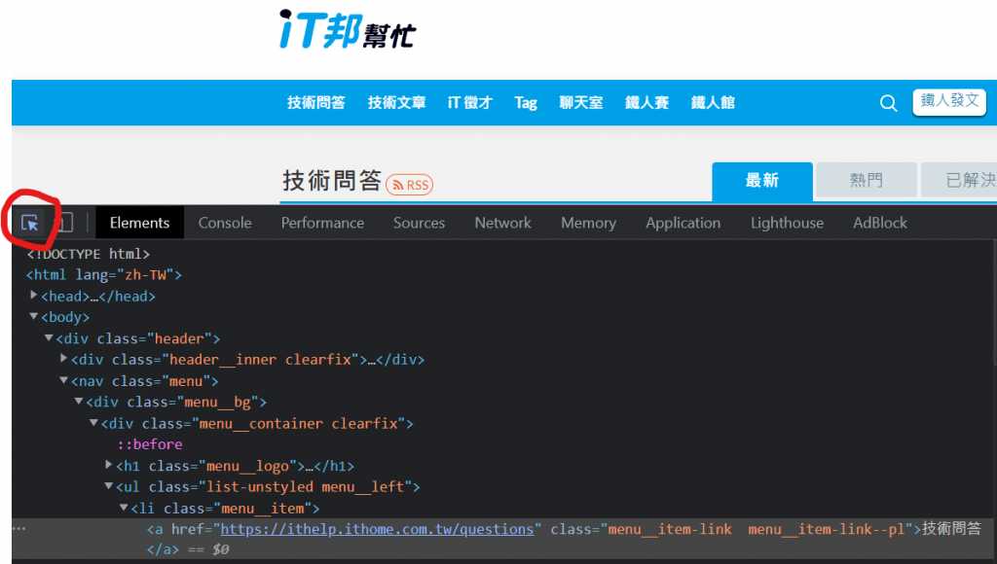Collapse the body element node
The image size is (997, 564).
click(x=34, y=317)
